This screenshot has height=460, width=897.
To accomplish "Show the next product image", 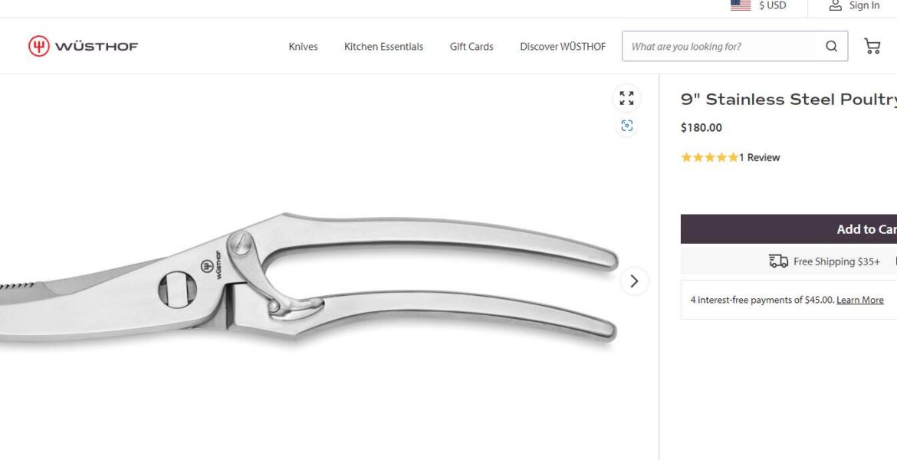I will point(634,281).
